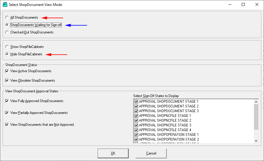Uncheck APPROVAL SHOPNCFILE STAGE 3

click(x=136, y=125)
